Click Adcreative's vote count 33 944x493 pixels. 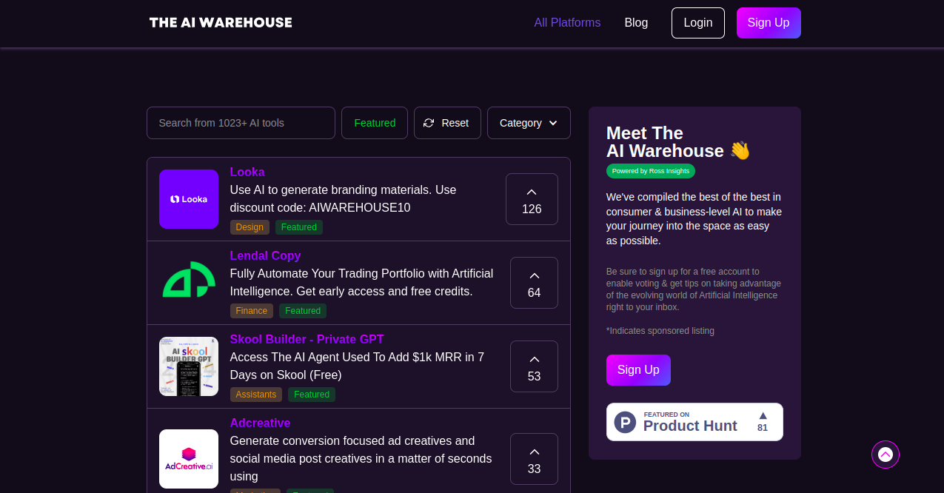tap(535, 469)
